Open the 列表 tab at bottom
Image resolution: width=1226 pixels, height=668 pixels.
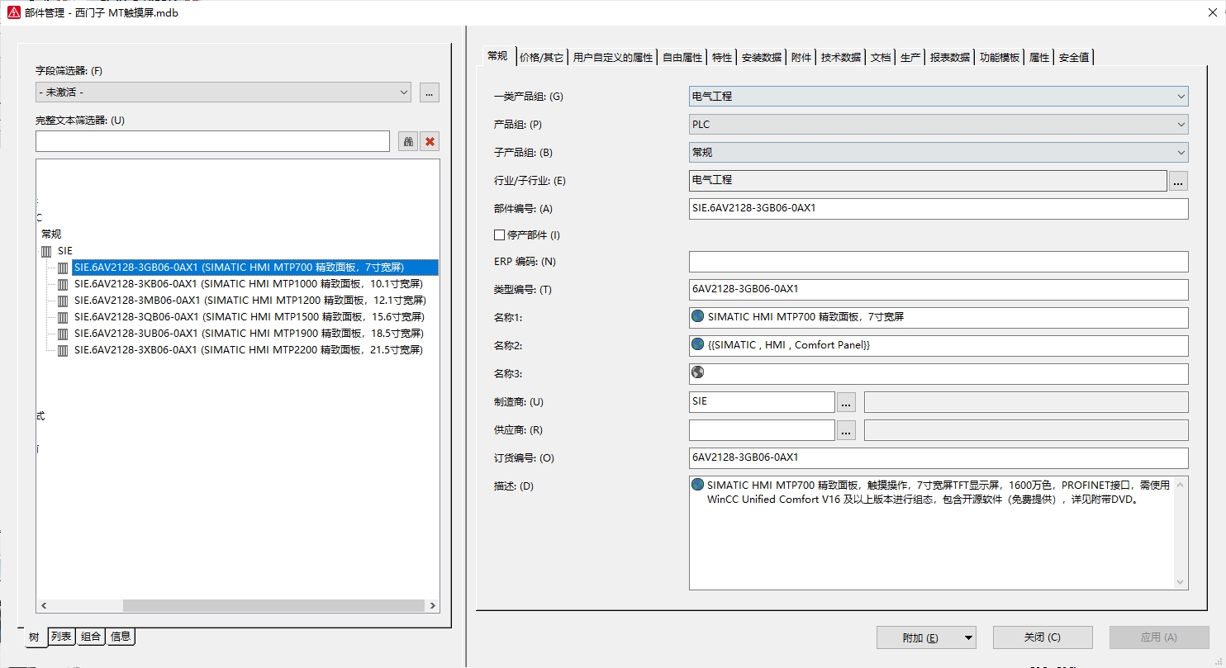(x=61, y=637)
